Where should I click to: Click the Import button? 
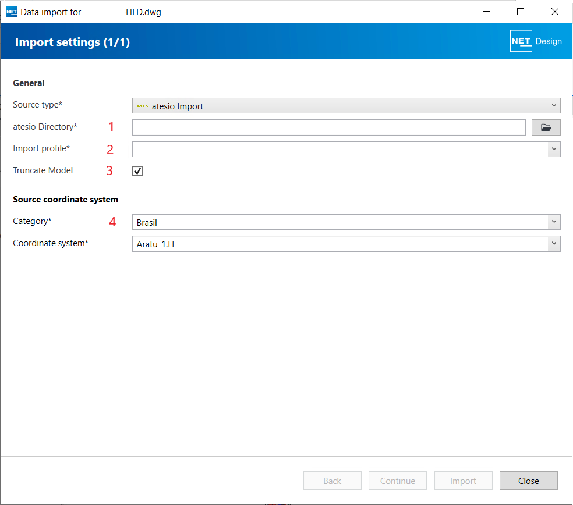click(x=463, y=481)
